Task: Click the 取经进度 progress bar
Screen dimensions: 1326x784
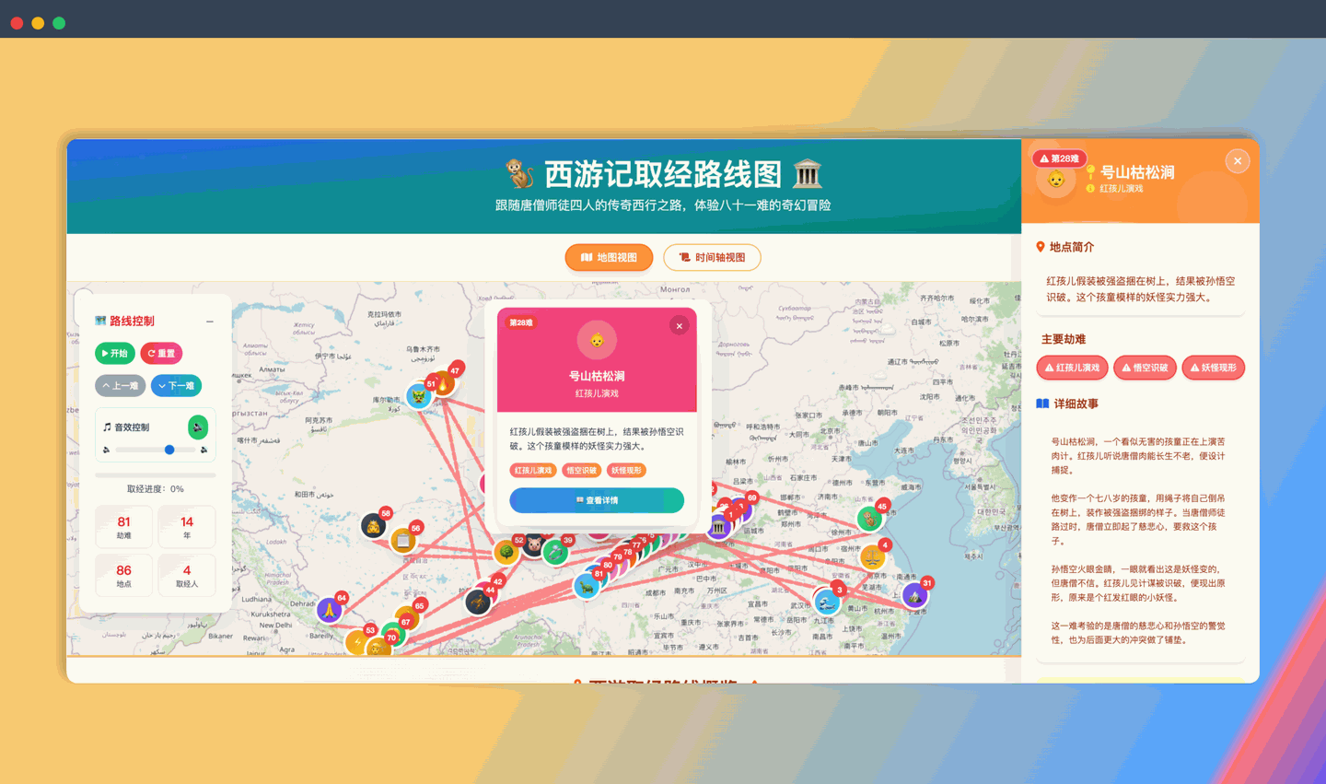Action: pyautogui.click(x=156, y=475)
